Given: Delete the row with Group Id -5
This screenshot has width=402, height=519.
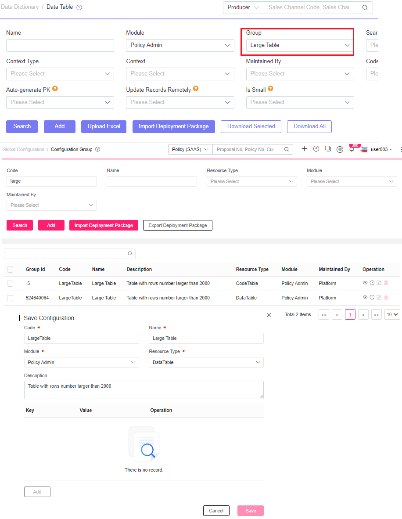Looking at the screenshot, I should click(386, 283).
